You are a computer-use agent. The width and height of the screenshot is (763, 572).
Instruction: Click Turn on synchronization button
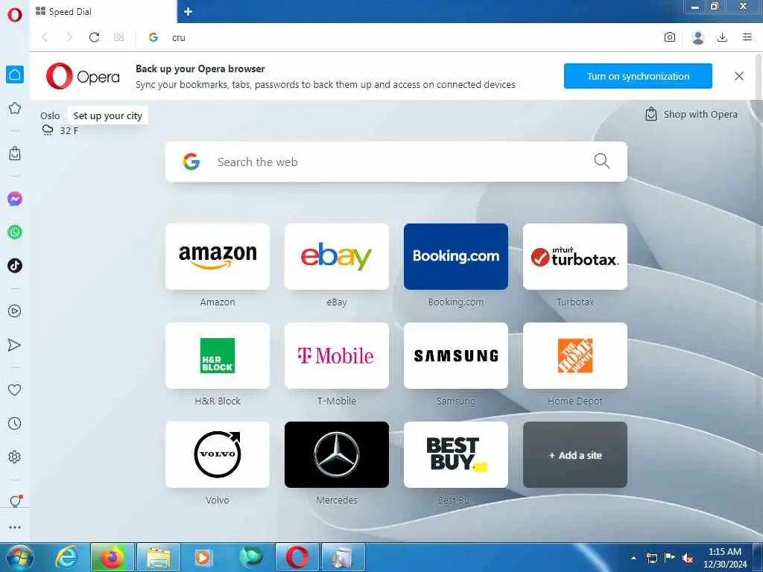[x=638, y=76]
